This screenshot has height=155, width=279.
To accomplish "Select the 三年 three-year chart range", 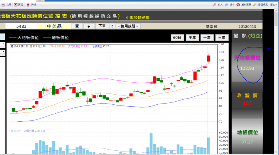I will point(222,37).
